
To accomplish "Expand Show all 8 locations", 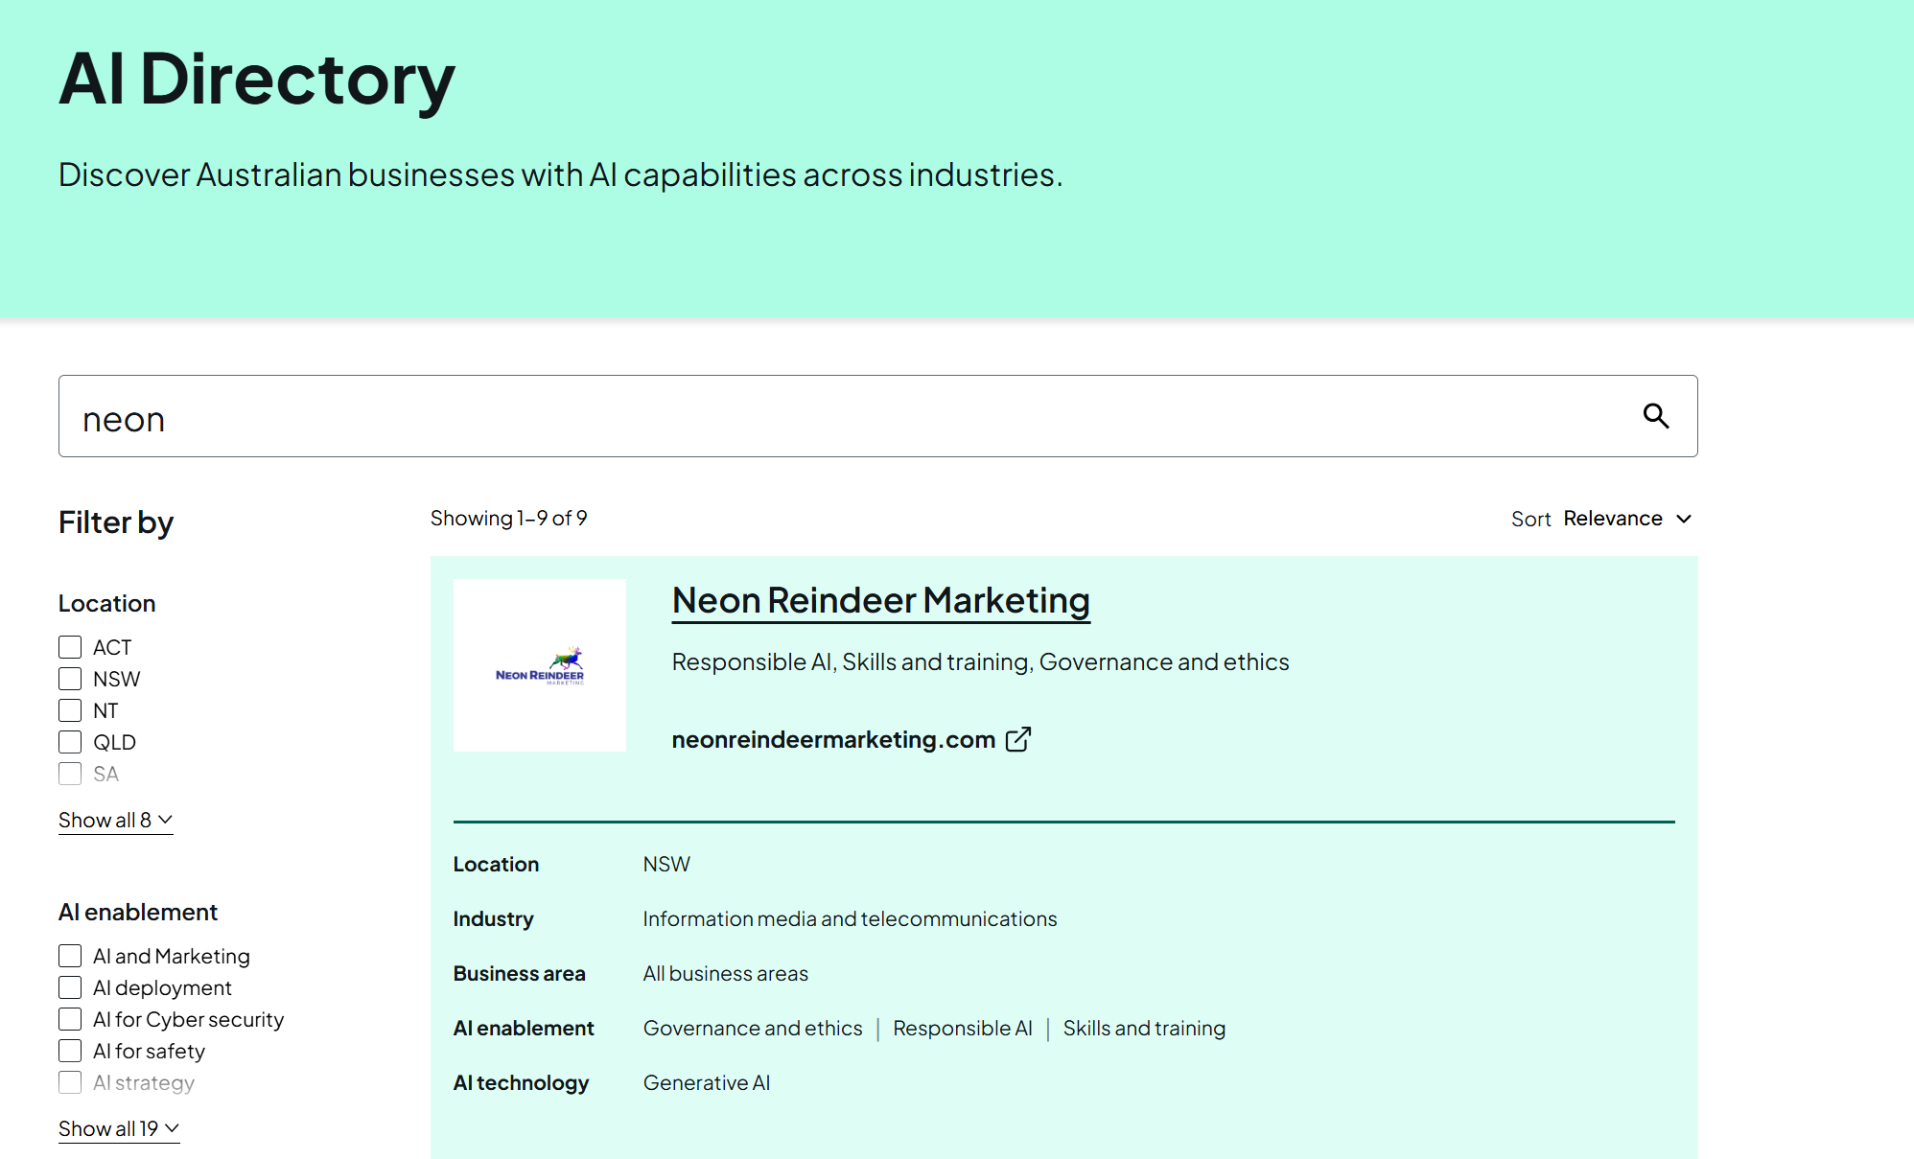I will click(x=115, y=821).
